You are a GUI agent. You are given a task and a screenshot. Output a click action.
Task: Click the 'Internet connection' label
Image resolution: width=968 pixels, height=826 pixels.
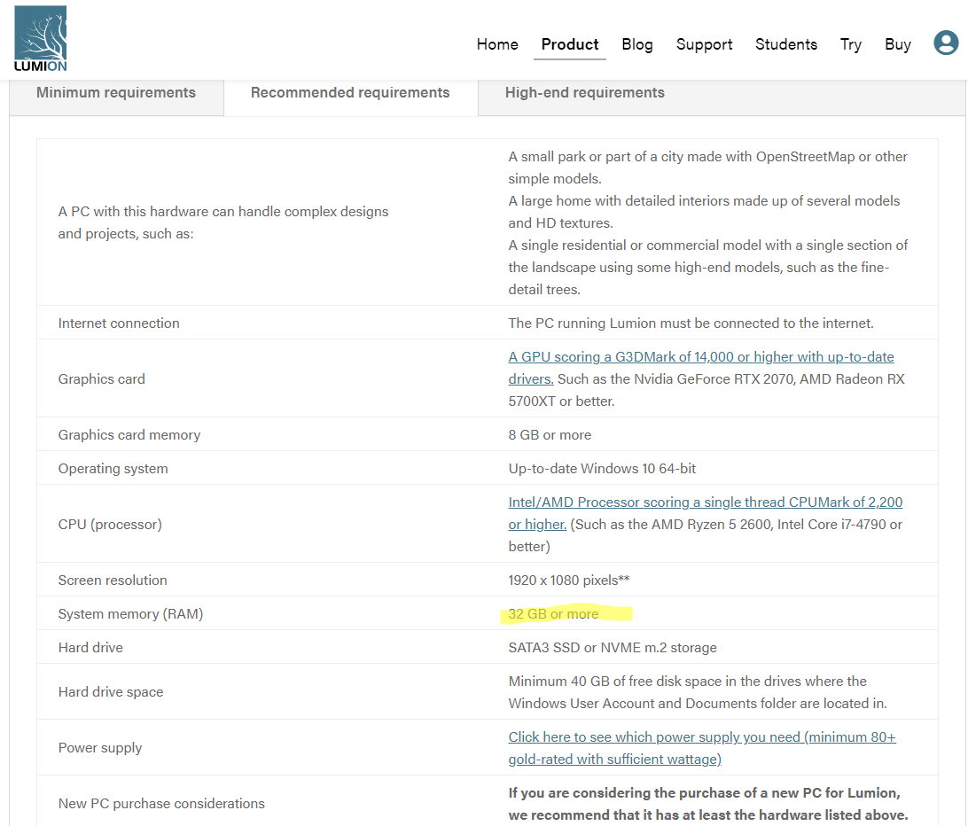point(119,323)
